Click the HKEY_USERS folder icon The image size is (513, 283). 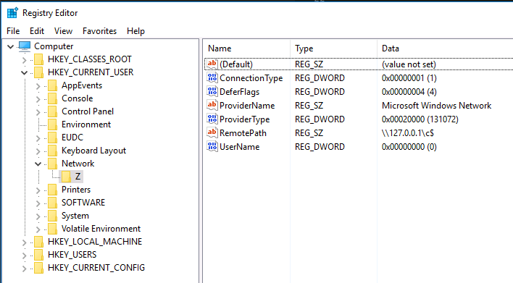pos(38,255)
